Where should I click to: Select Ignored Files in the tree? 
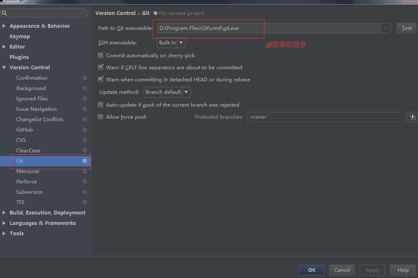(32, 99)
